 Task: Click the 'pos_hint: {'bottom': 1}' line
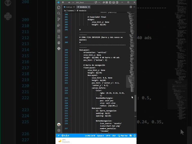coord(95,60)
